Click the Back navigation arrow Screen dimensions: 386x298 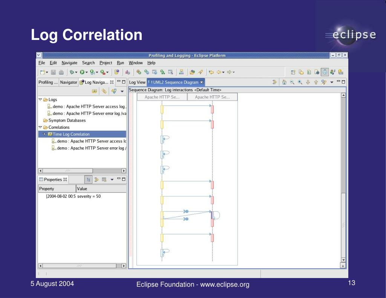219,72
